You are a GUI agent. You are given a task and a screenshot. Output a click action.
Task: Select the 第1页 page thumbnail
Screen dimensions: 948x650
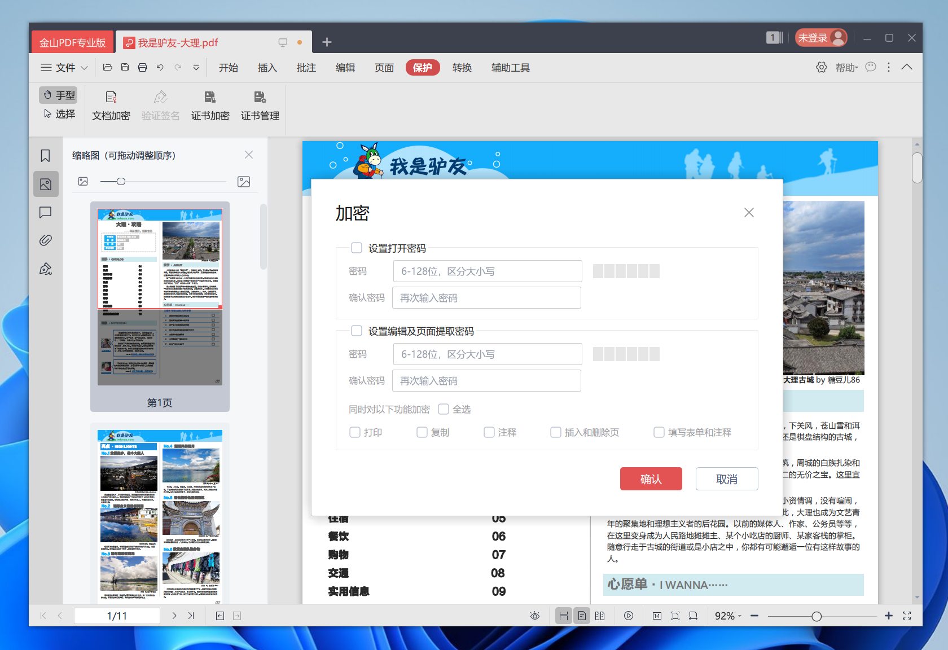point(160,306)
